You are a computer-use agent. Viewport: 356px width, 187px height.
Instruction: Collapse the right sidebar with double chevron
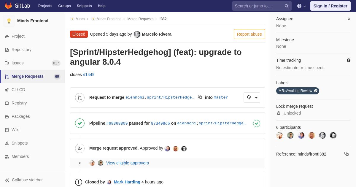tap(349, 19)
